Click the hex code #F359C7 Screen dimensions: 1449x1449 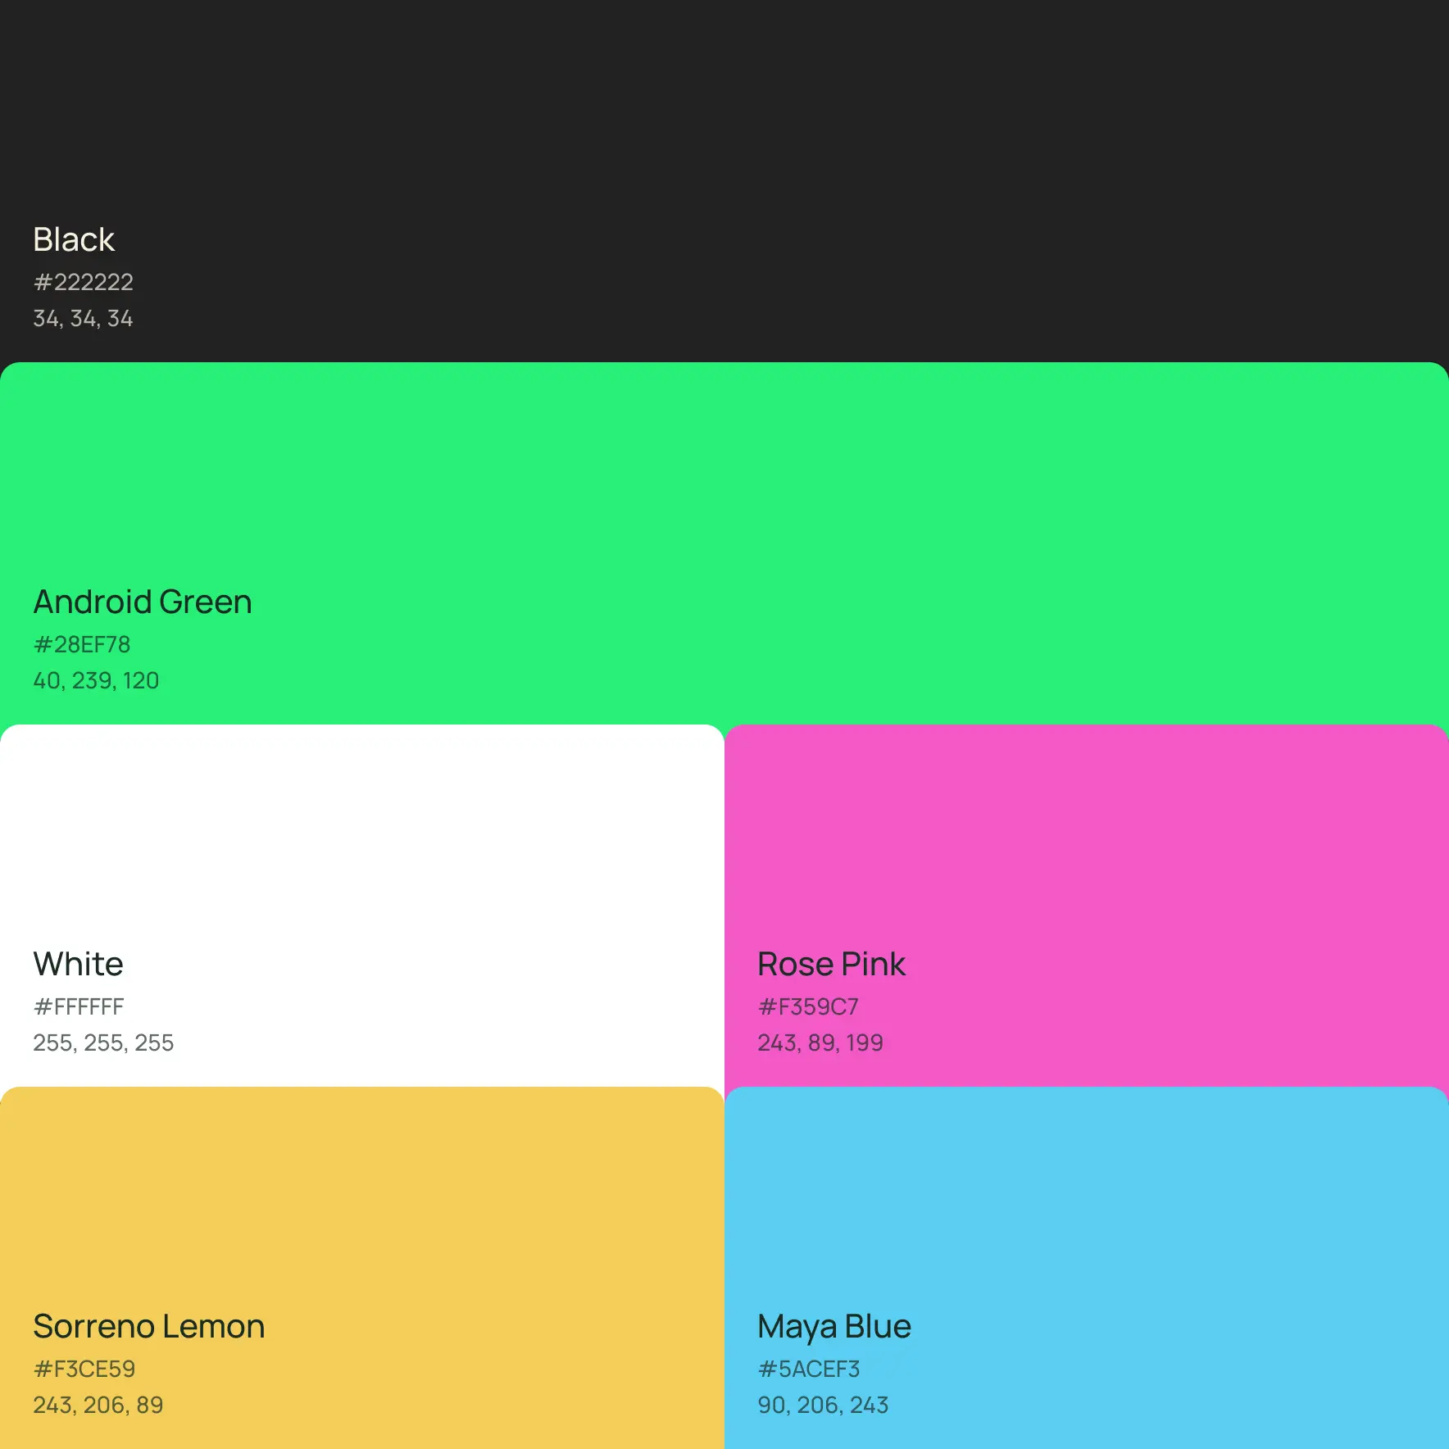coord(808,1006)
